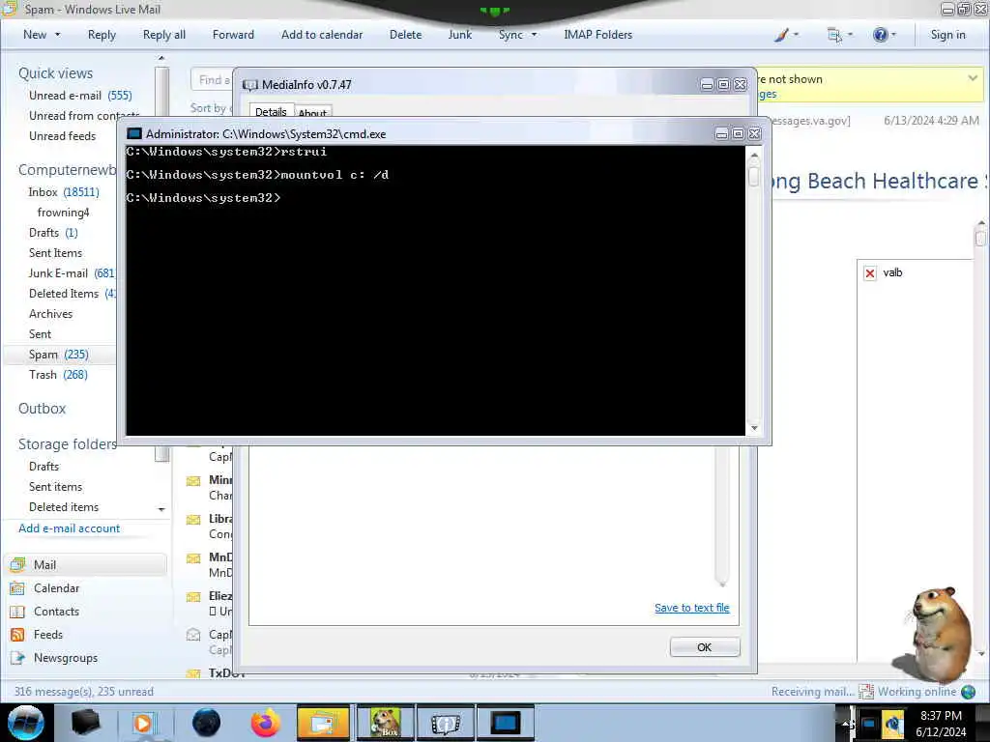Image resolution: width=990 pixels, height=742 pixels.
Task: Click Add to calendar
Action: coord(322,35)
